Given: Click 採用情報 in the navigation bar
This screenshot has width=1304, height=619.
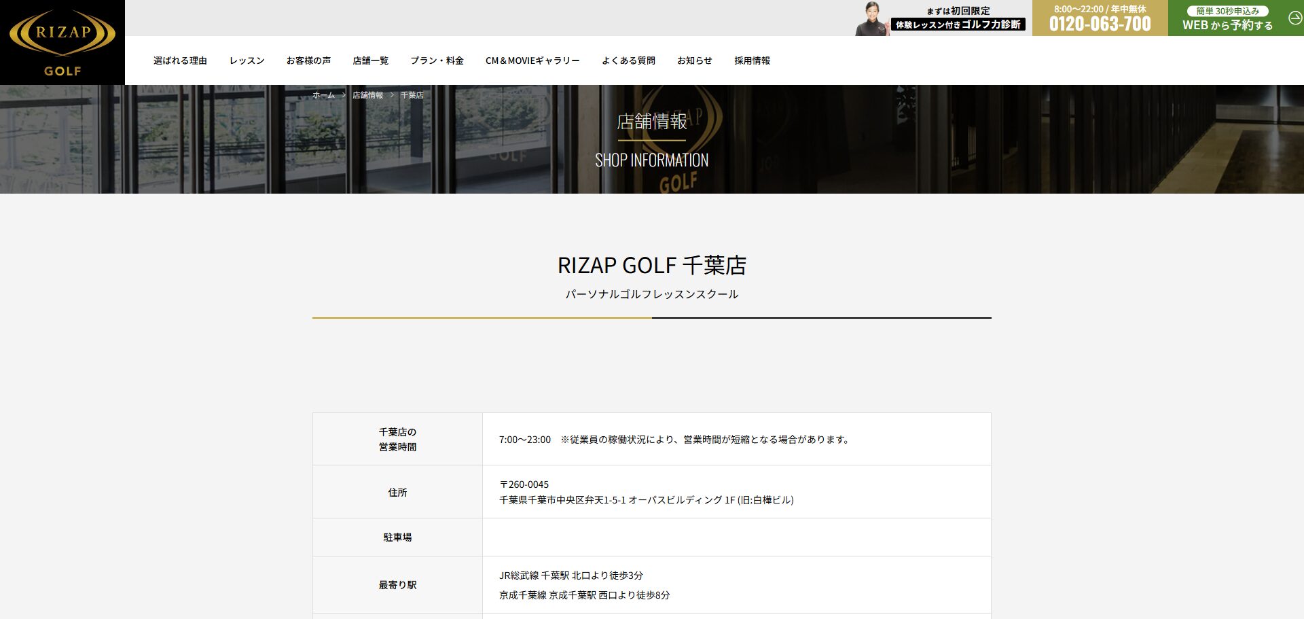Looking at the screenshot, I should [752, 60].
